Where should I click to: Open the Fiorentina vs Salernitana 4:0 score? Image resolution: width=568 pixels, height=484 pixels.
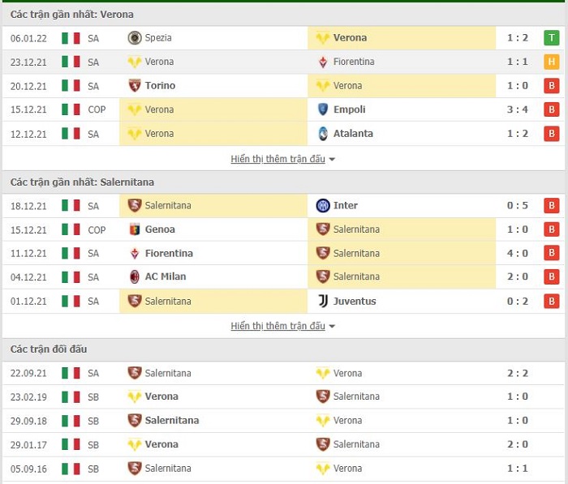tap(518, 254)
